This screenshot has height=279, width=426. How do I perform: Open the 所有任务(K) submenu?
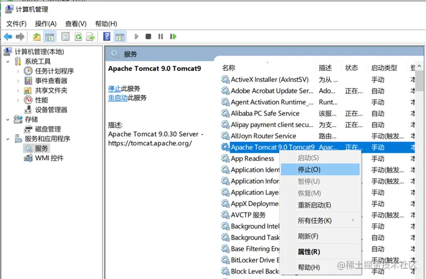(320, 221)
